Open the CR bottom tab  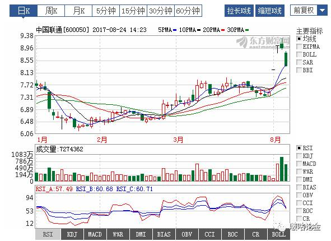point(255,234)
